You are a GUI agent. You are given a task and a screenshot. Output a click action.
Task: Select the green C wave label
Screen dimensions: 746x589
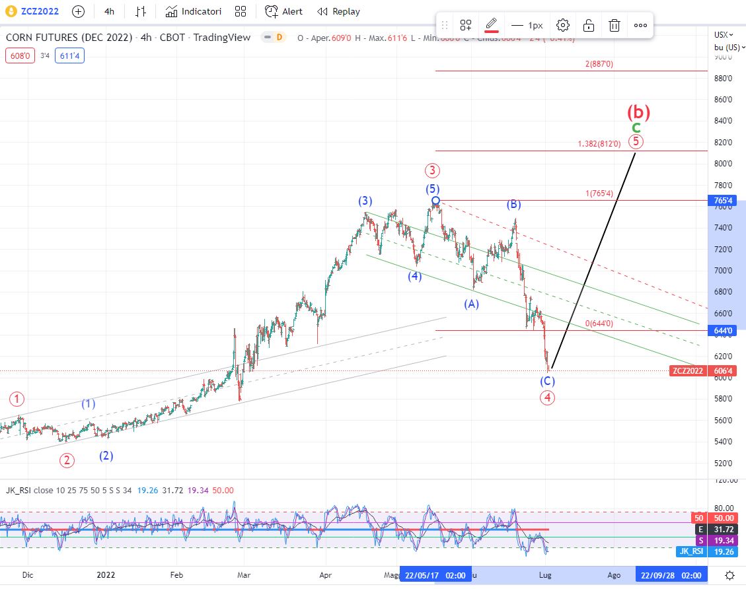tap(636, 127)
